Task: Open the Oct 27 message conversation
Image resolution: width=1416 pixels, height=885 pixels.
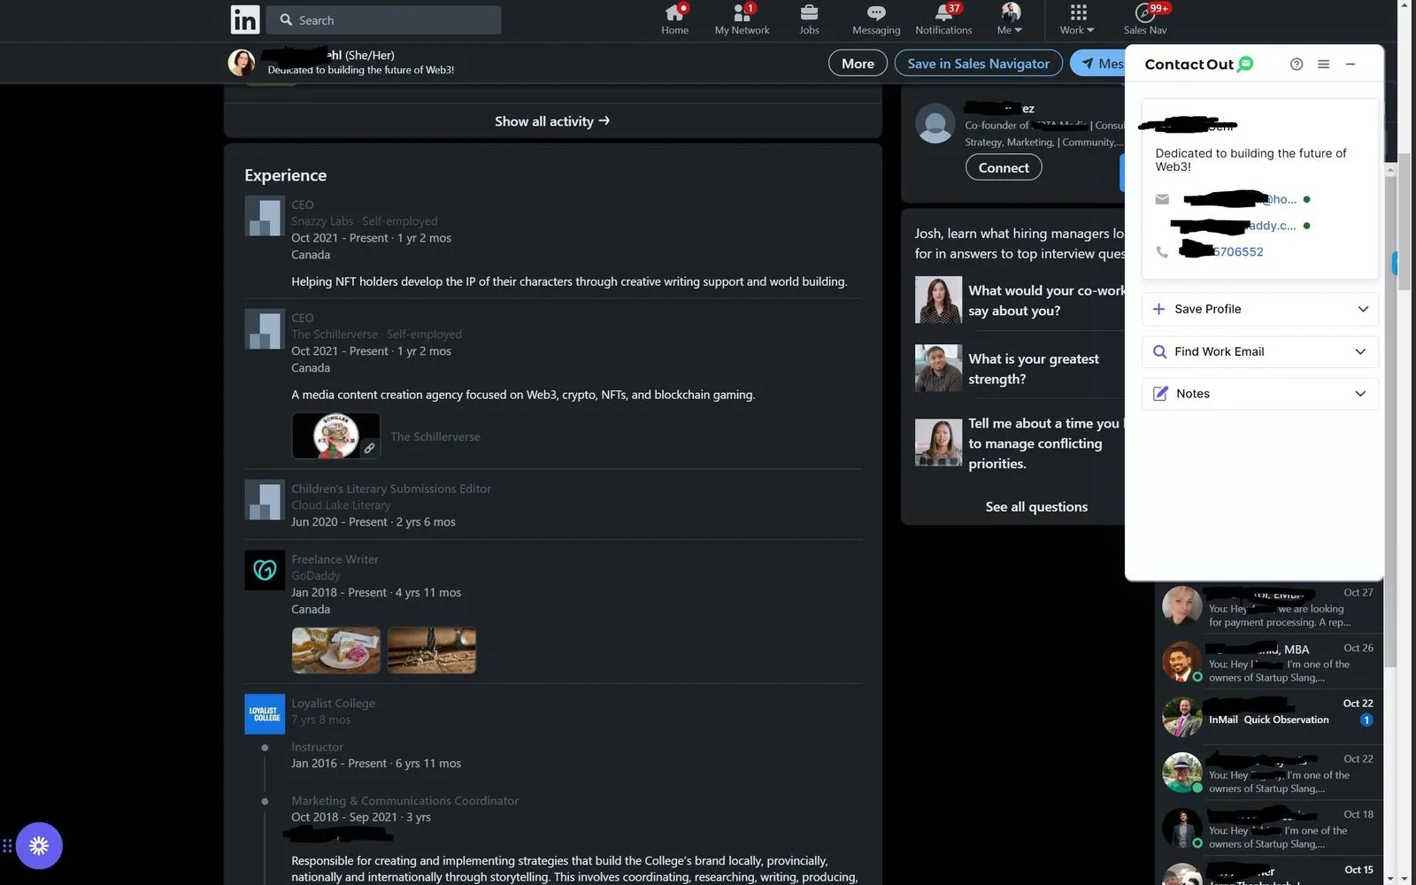Action: 1269,607
